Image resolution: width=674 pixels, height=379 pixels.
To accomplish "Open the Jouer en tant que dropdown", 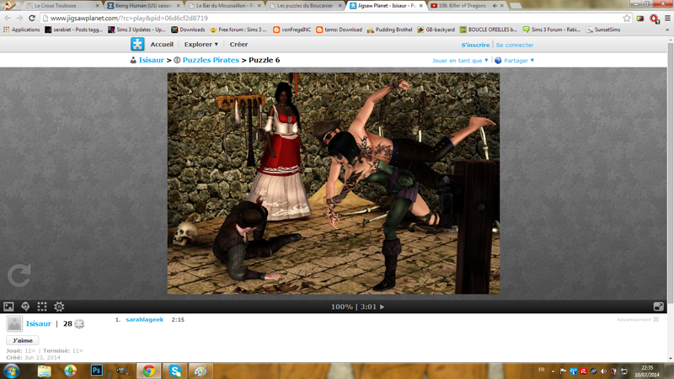I will (x=460, y=61).
